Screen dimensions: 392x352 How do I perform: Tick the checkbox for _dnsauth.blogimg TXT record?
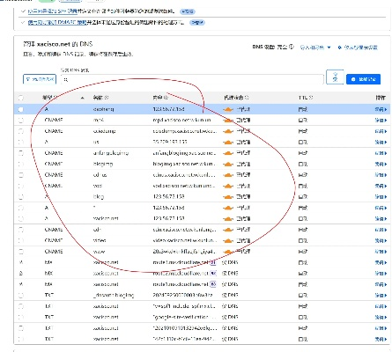pos(21,296)
